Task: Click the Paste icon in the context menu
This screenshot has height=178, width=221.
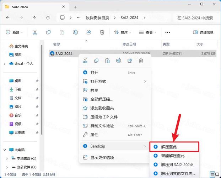Action: (x=107, y=61)
